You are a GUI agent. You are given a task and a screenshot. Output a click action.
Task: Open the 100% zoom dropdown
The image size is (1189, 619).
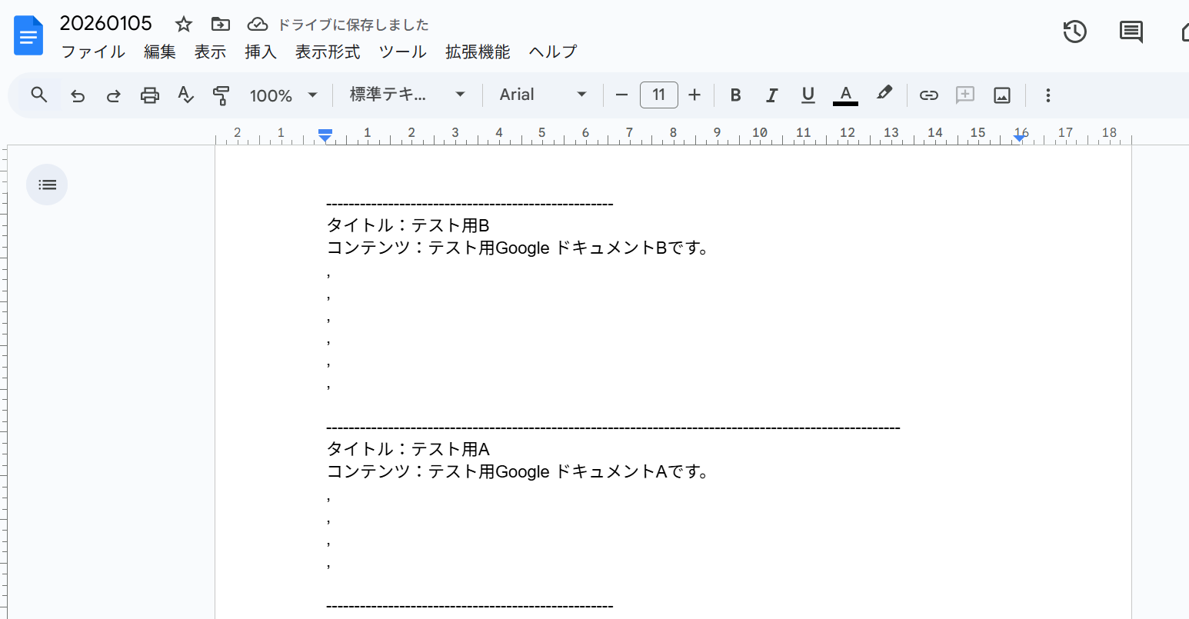tap(283, 95)
